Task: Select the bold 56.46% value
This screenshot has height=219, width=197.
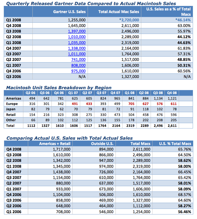Action: pyautogui.click(x=184, y=212)
